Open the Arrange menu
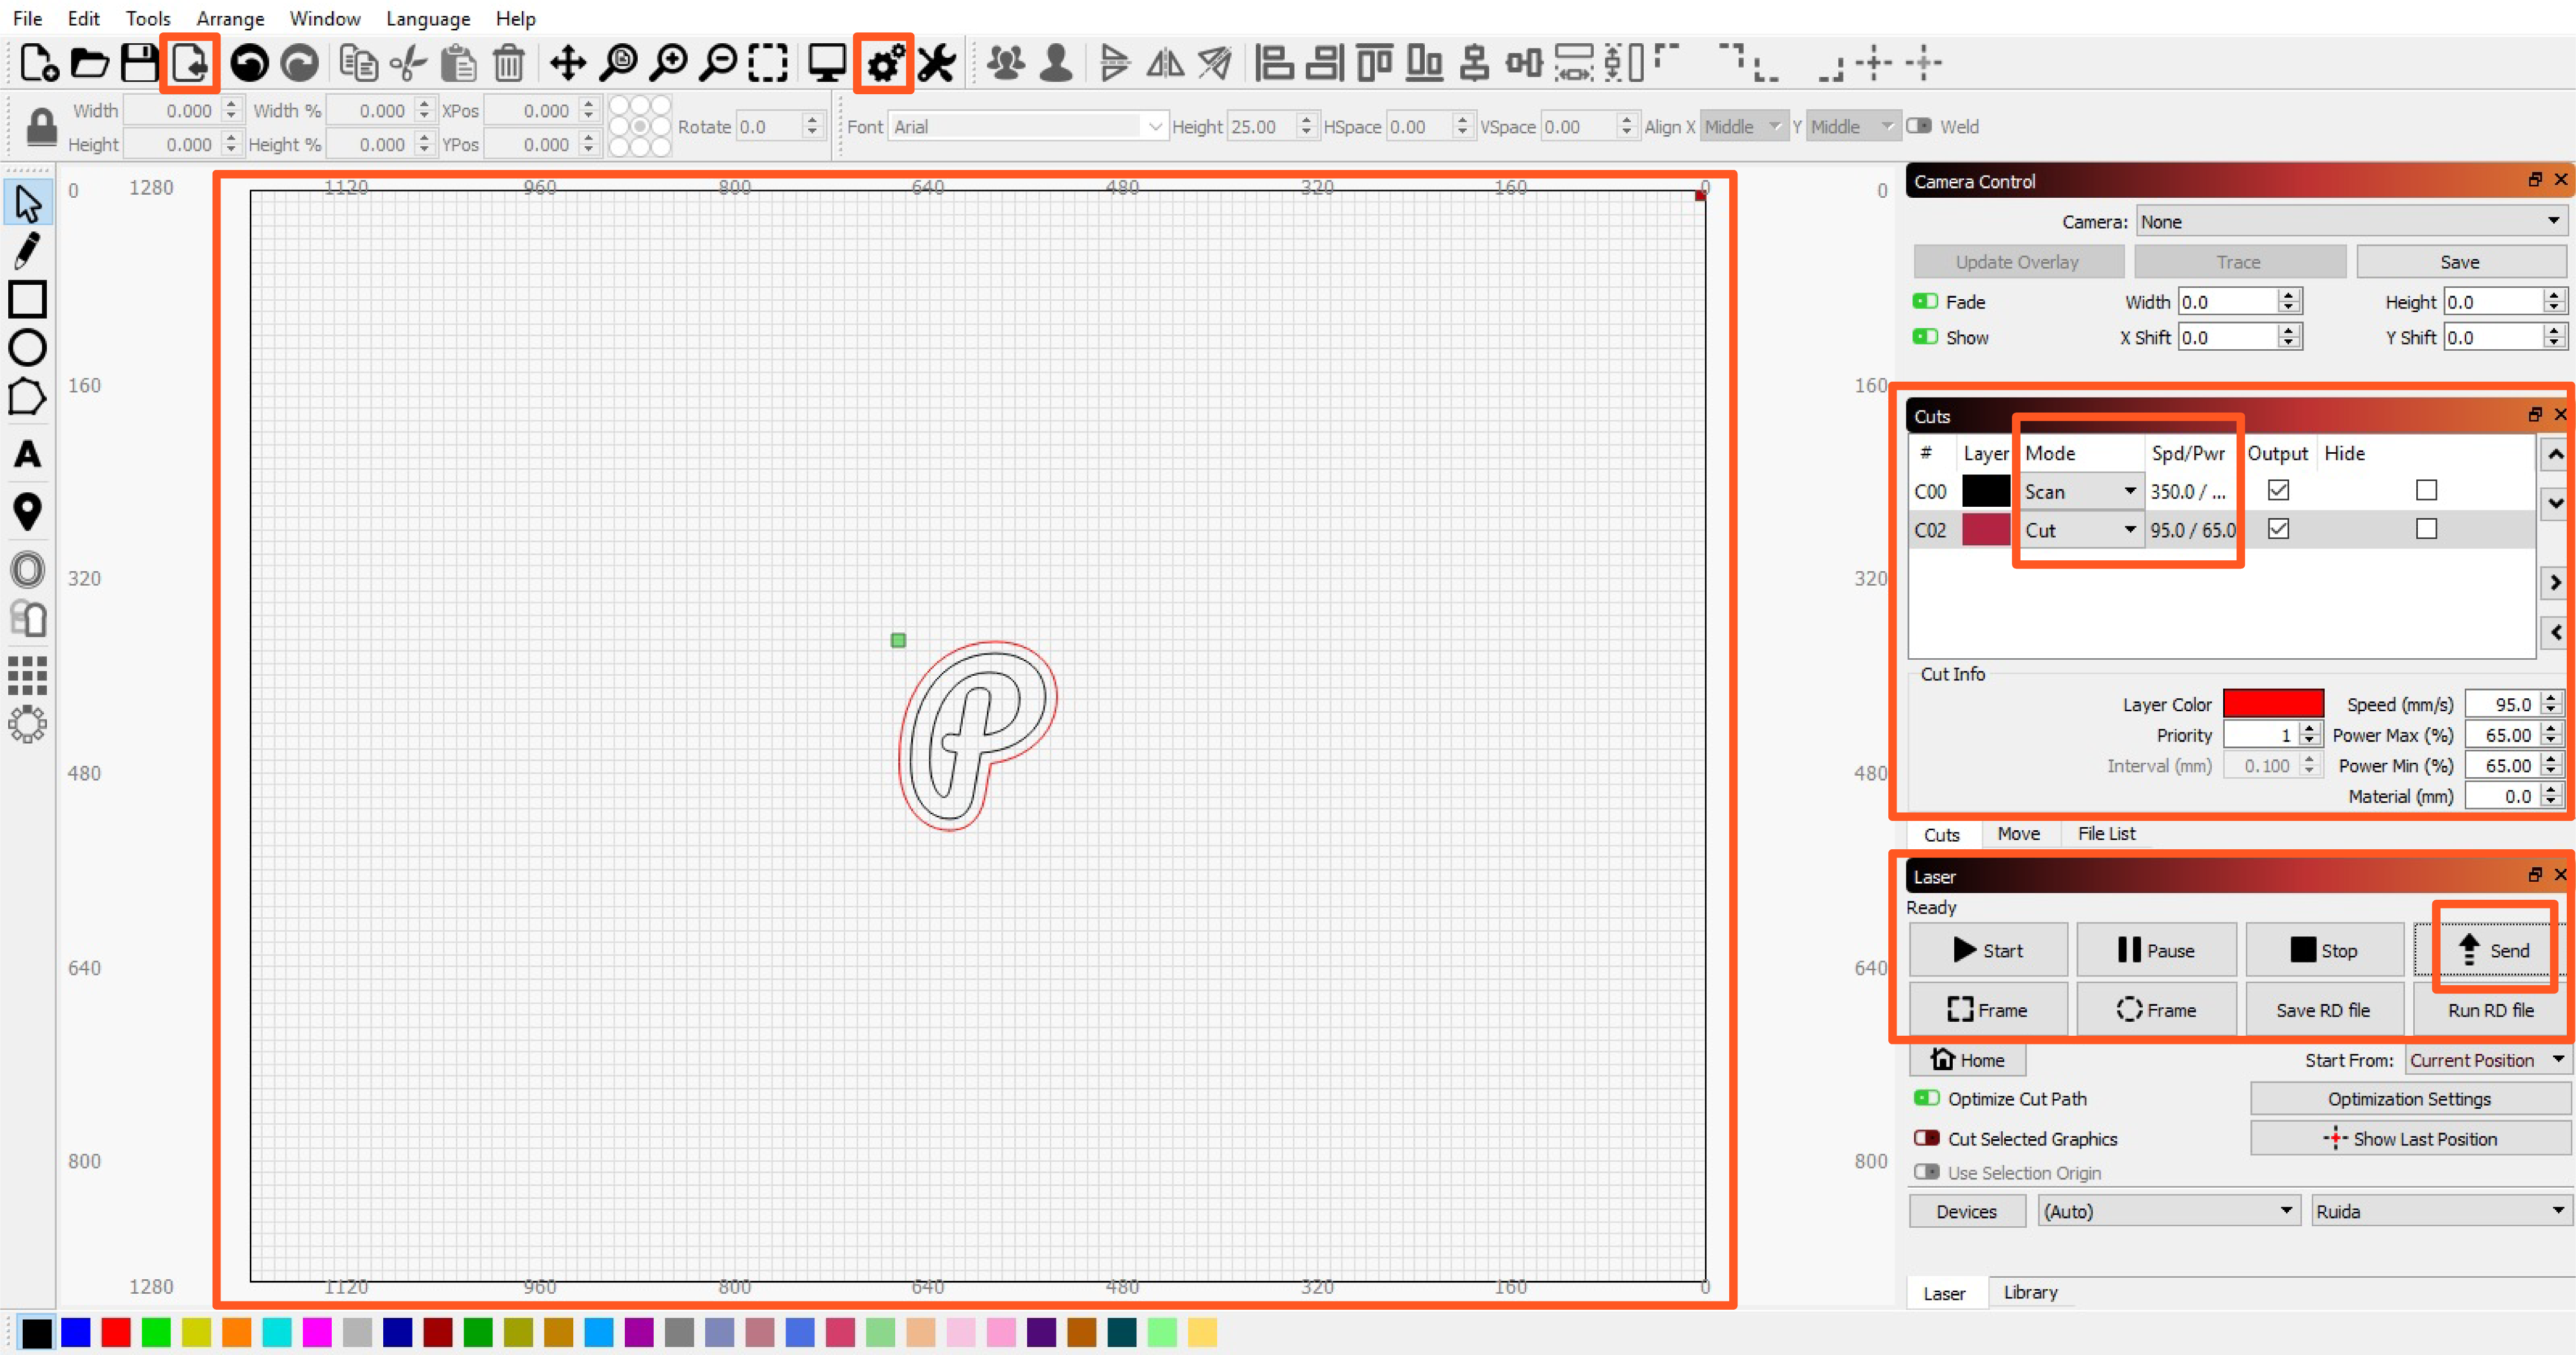The height and width of the screenshot is (1355, 2576). [230, 18]
